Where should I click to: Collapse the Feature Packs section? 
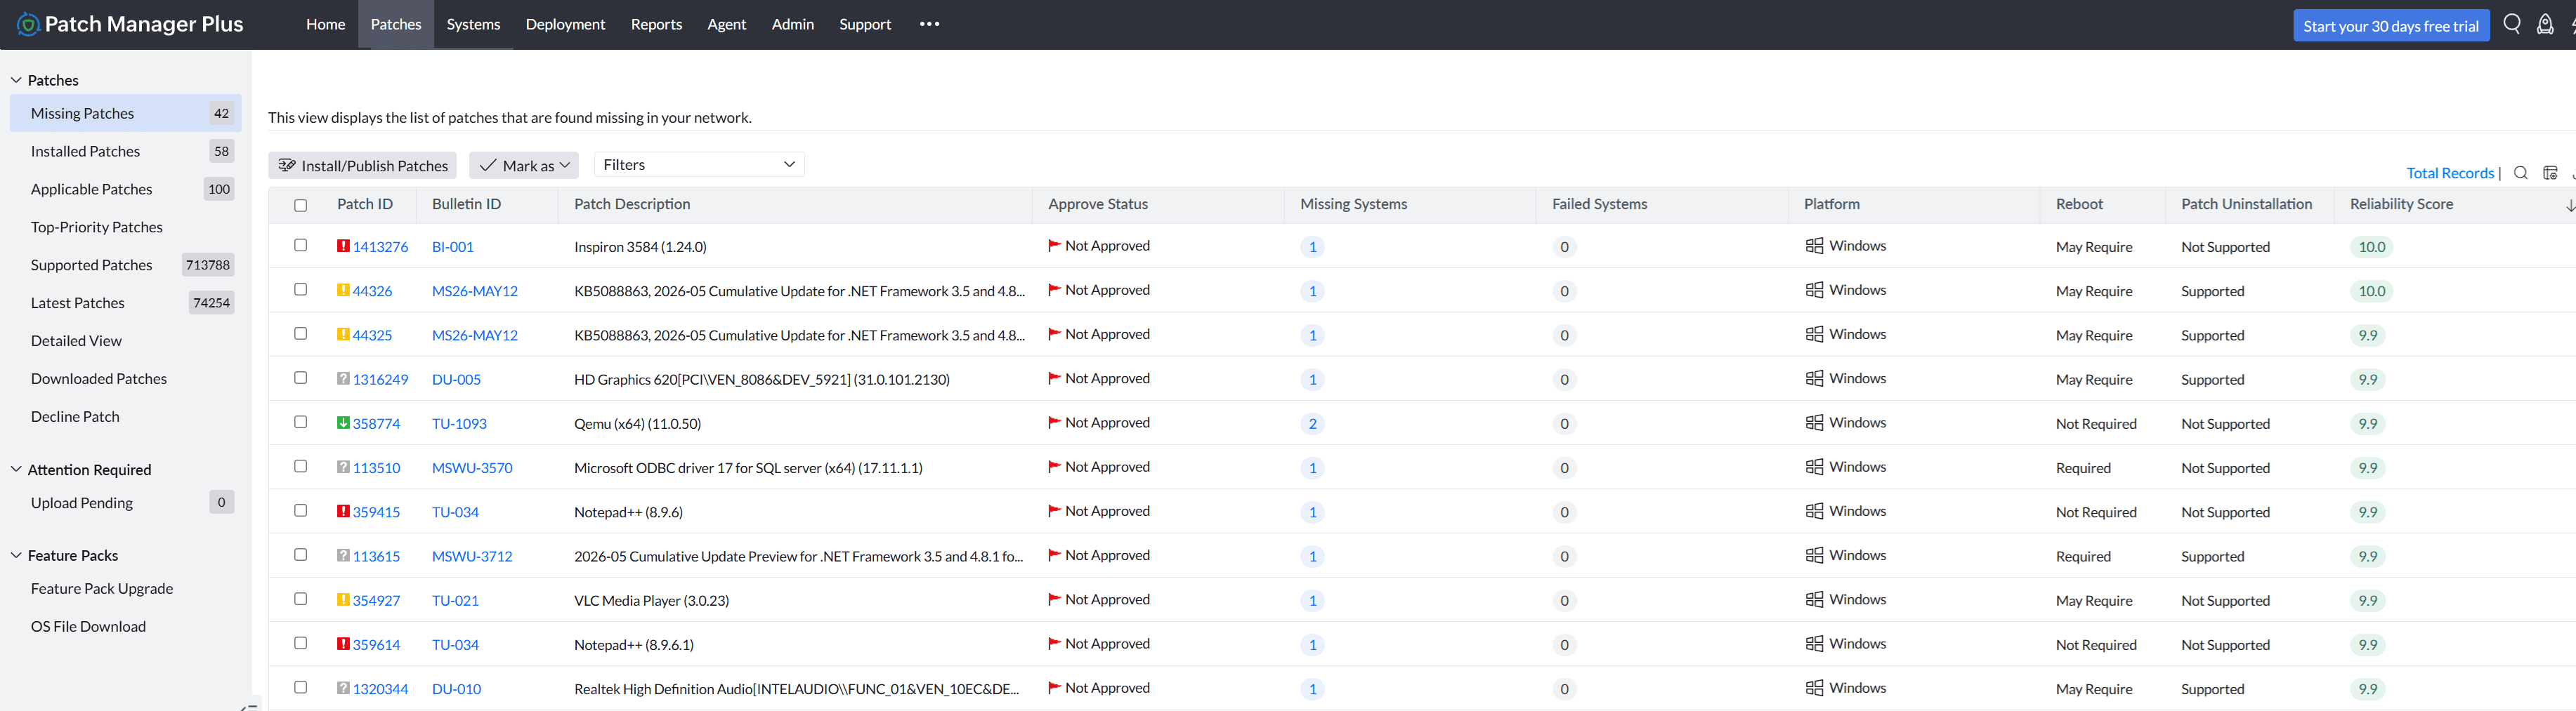[16, 555]
